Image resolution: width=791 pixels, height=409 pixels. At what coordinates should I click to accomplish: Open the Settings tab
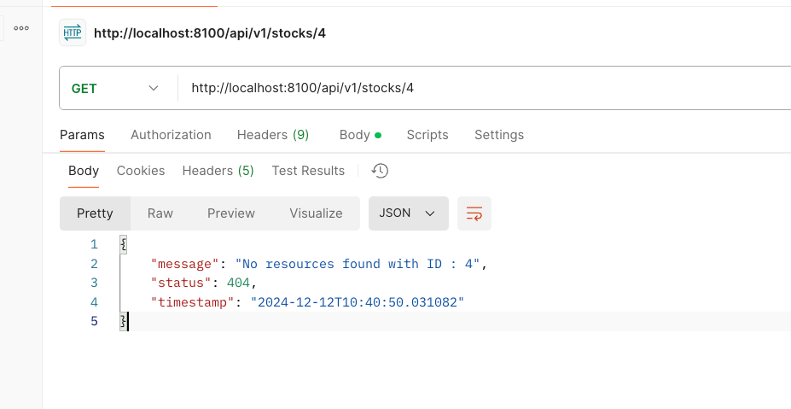[x=499, y=135]
